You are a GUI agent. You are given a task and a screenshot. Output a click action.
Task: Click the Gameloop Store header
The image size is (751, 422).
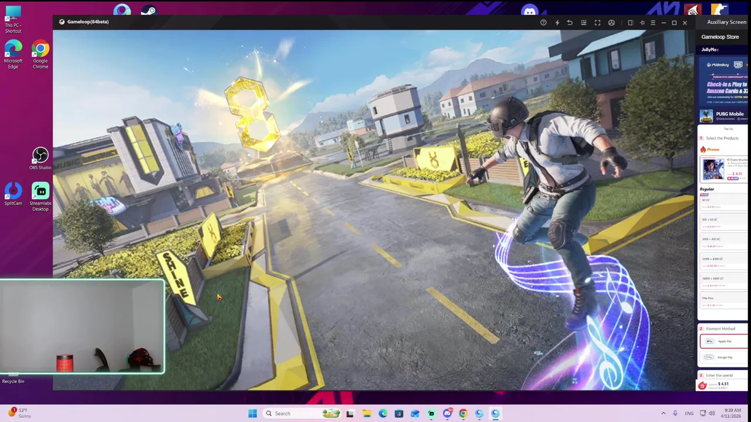[x=720, y=37]
